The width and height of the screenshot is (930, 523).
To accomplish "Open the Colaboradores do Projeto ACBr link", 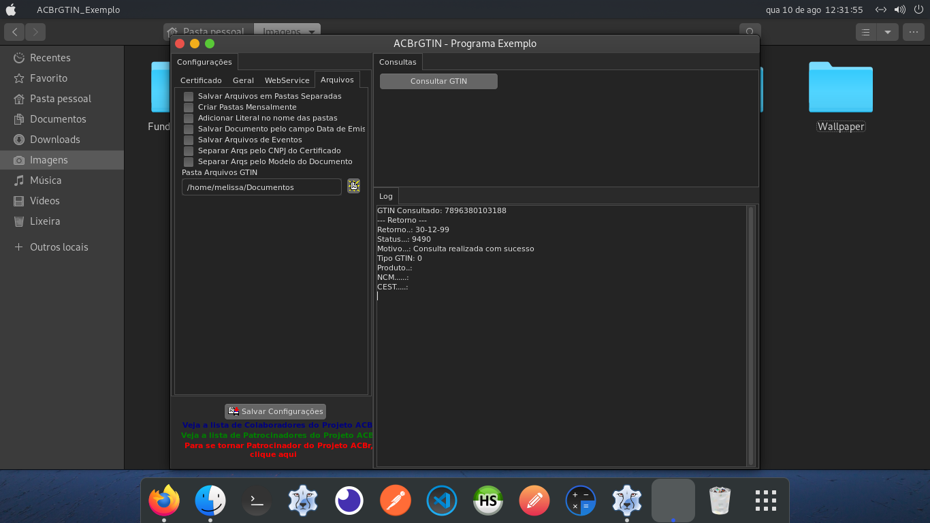I will [277, 425].
